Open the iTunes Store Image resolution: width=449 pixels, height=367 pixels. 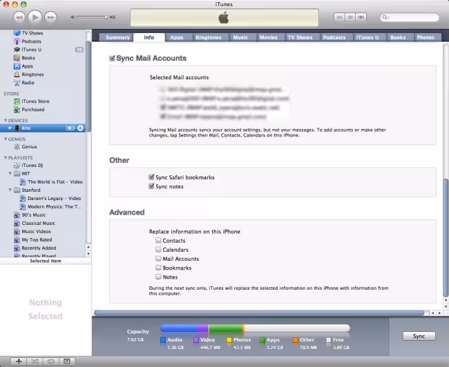point(35,101)
